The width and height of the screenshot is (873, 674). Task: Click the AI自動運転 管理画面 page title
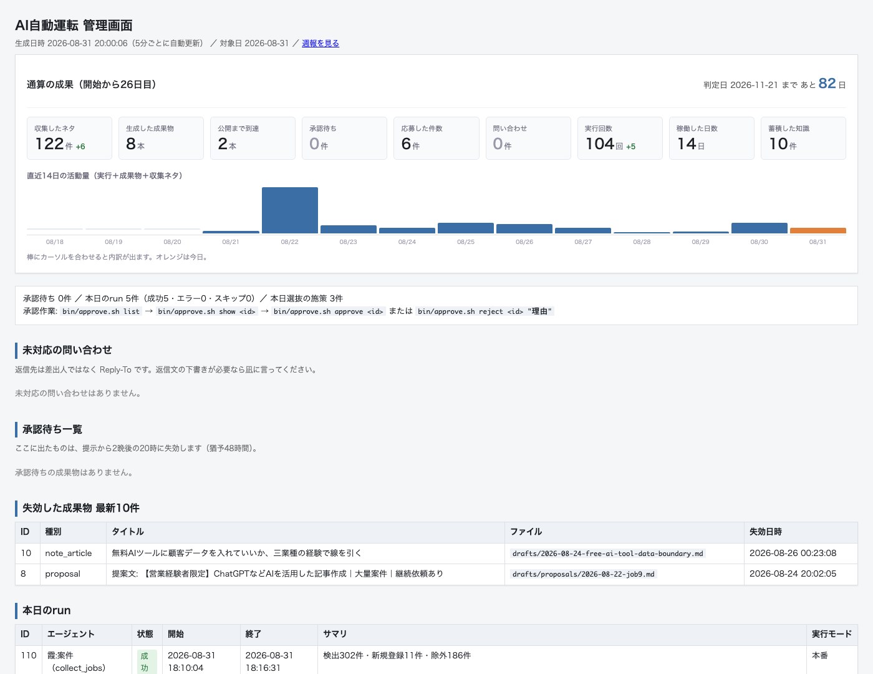[74, 26]
